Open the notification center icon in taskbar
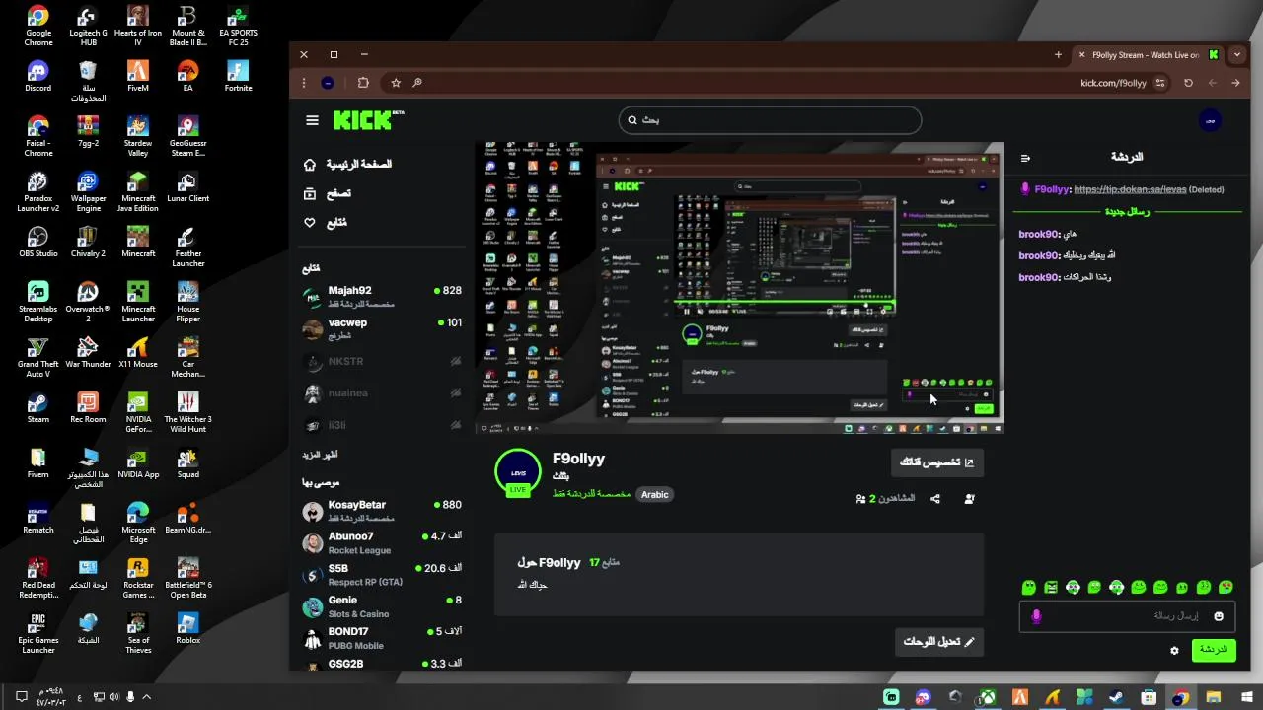The image size is (1263, 710). click(x=21, y=697)
